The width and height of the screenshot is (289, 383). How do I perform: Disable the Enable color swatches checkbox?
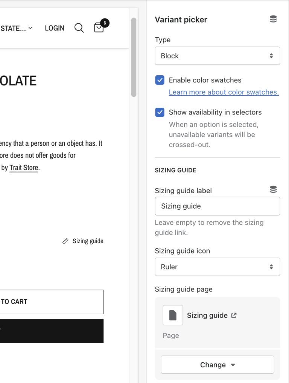[x=160, y=80]
